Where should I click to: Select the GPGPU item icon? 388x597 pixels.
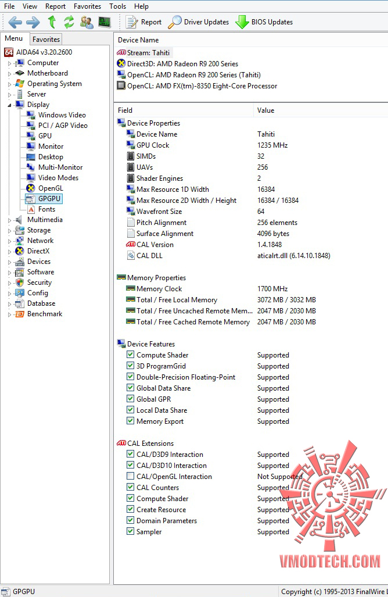point(31,199)
